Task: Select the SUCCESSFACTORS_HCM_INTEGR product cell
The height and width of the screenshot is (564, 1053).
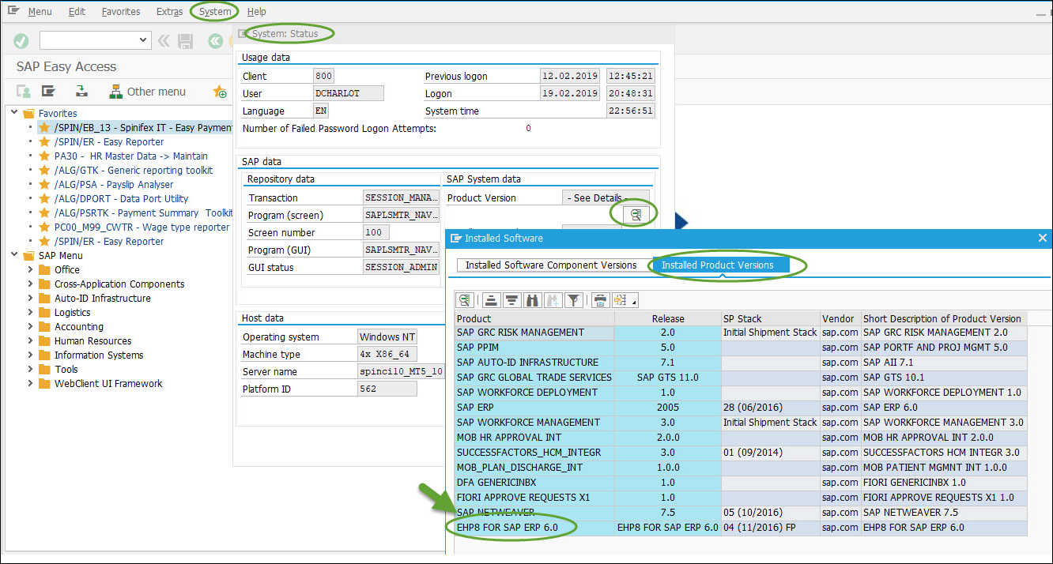Action: (534, 453)
